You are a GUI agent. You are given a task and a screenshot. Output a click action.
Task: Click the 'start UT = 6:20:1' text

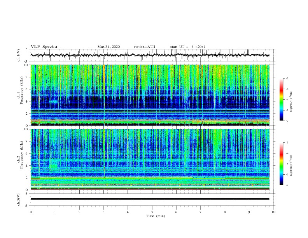[x=188, y=47]
